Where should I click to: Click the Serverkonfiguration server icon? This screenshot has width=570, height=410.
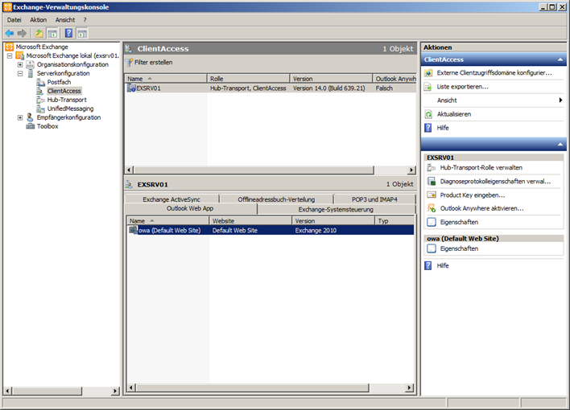[x=30, y=73]
